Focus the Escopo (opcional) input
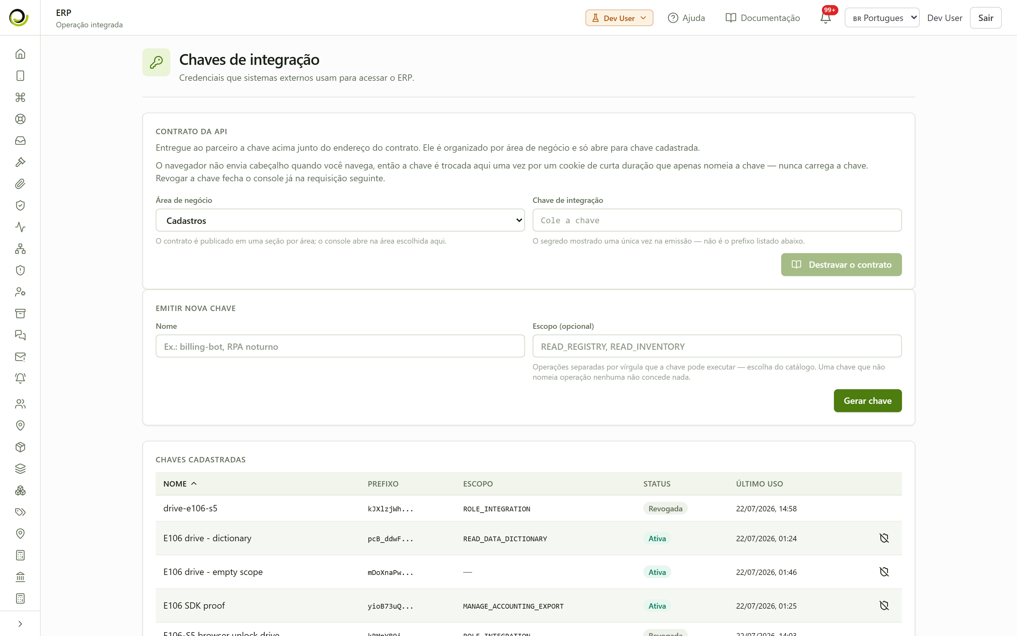 pyautogui.click(x=717, y=346)
